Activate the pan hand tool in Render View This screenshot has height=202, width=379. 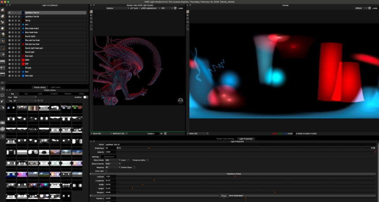point(91,19)
